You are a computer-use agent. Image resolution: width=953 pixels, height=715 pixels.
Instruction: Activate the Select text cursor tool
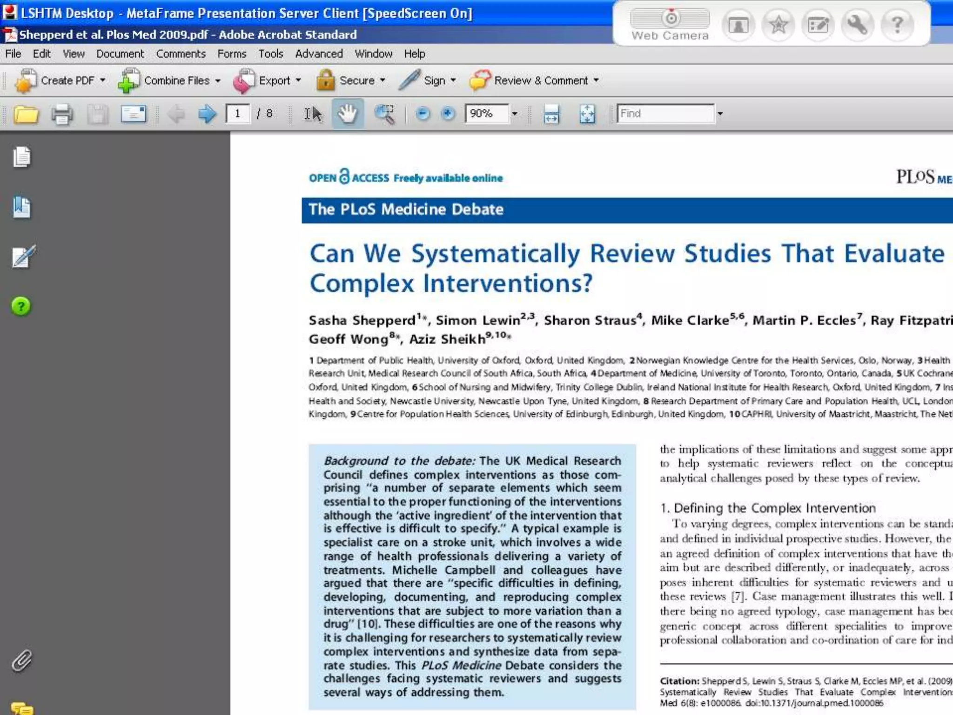point(313,114)
